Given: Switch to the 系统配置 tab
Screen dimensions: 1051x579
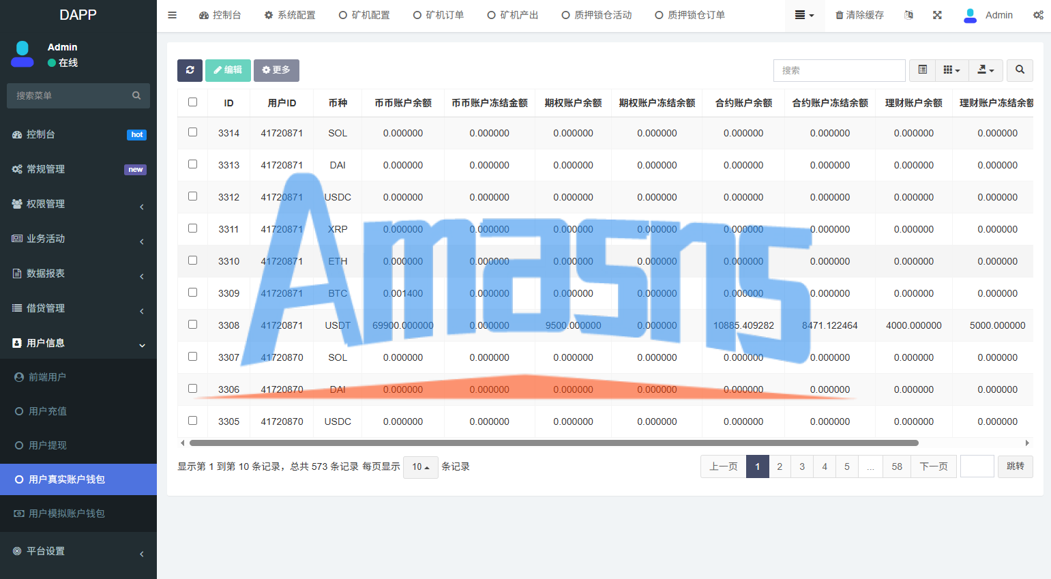Looking at the screenshot, I should click(x=290, y=15).
